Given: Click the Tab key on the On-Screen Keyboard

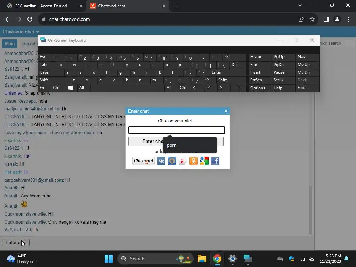Looking at the screenshot, I should pos(48,65).
